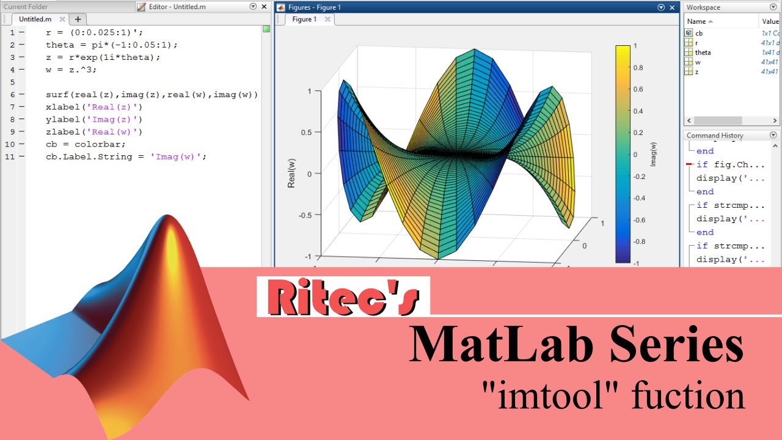Viewport: 782px width, 440px height.
Task: Click the Imag(w) colorbar label
Action: pos(653,155)
